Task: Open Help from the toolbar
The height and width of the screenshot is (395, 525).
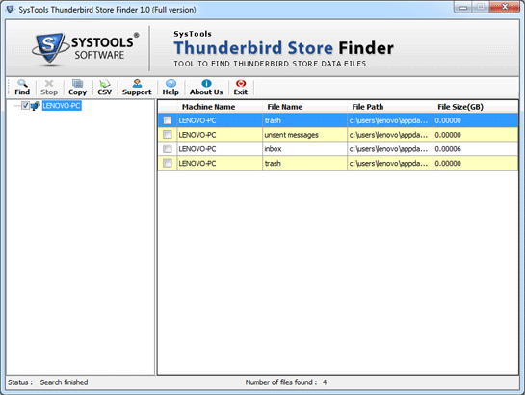Action: 171,88
